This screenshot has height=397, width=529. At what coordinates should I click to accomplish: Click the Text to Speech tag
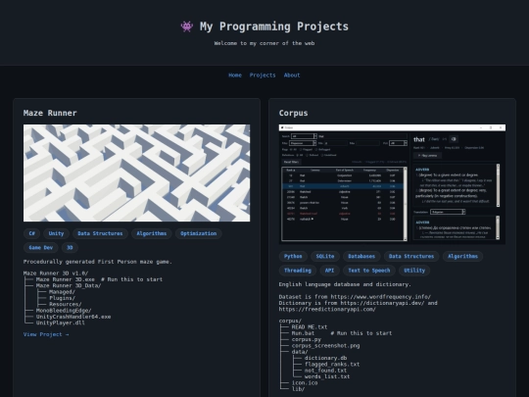click(368, 271)
